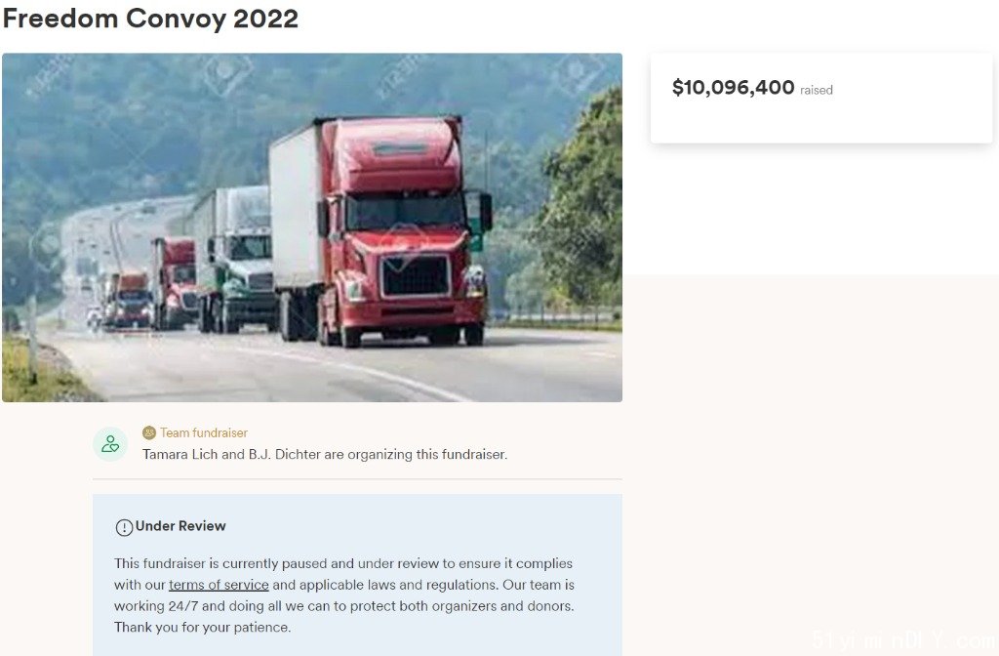
Task: Click the Freedom Convoy 2022 title
Action: (x=151, y=18)
